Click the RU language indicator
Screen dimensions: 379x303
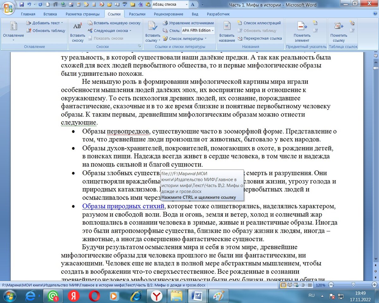[311, 295]
